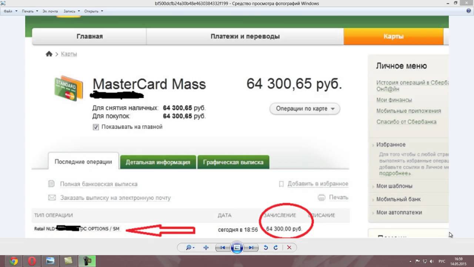
Task: Click the ТИП ОПЕРАЦИИ column header
Action: (x=53, y=215)
